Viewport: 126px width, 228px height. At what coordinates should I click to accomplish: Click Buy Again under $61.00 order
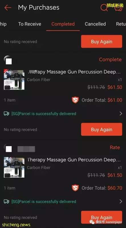[101, 129]
